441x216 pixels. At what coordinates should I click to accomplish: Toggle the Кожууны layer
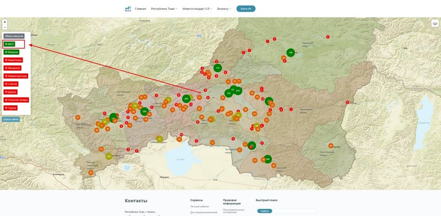click(12, 52)
